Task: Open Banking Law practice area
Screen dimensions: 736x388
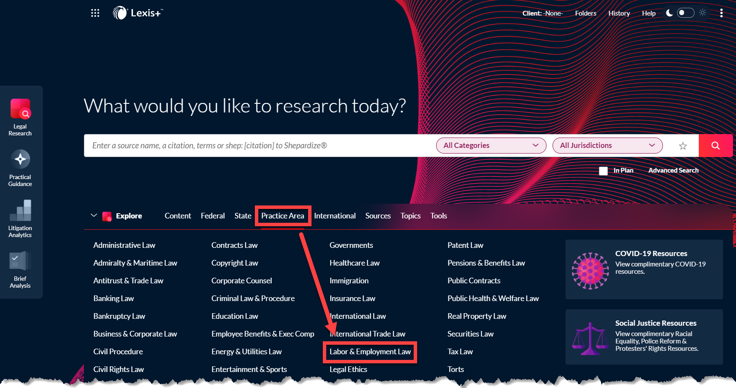Action: [114, 298]
